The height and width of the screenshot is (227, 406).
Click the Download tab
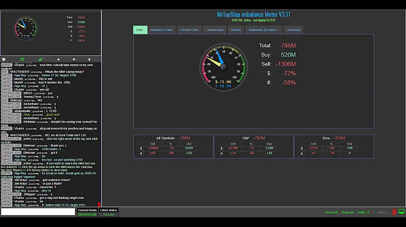pos(293,30)
